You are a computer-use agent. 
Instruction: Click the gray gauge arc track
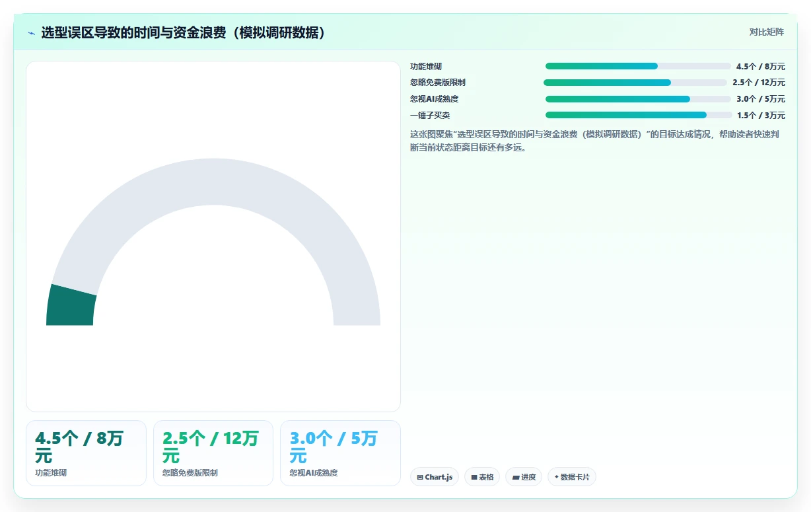tap(213, 182)
